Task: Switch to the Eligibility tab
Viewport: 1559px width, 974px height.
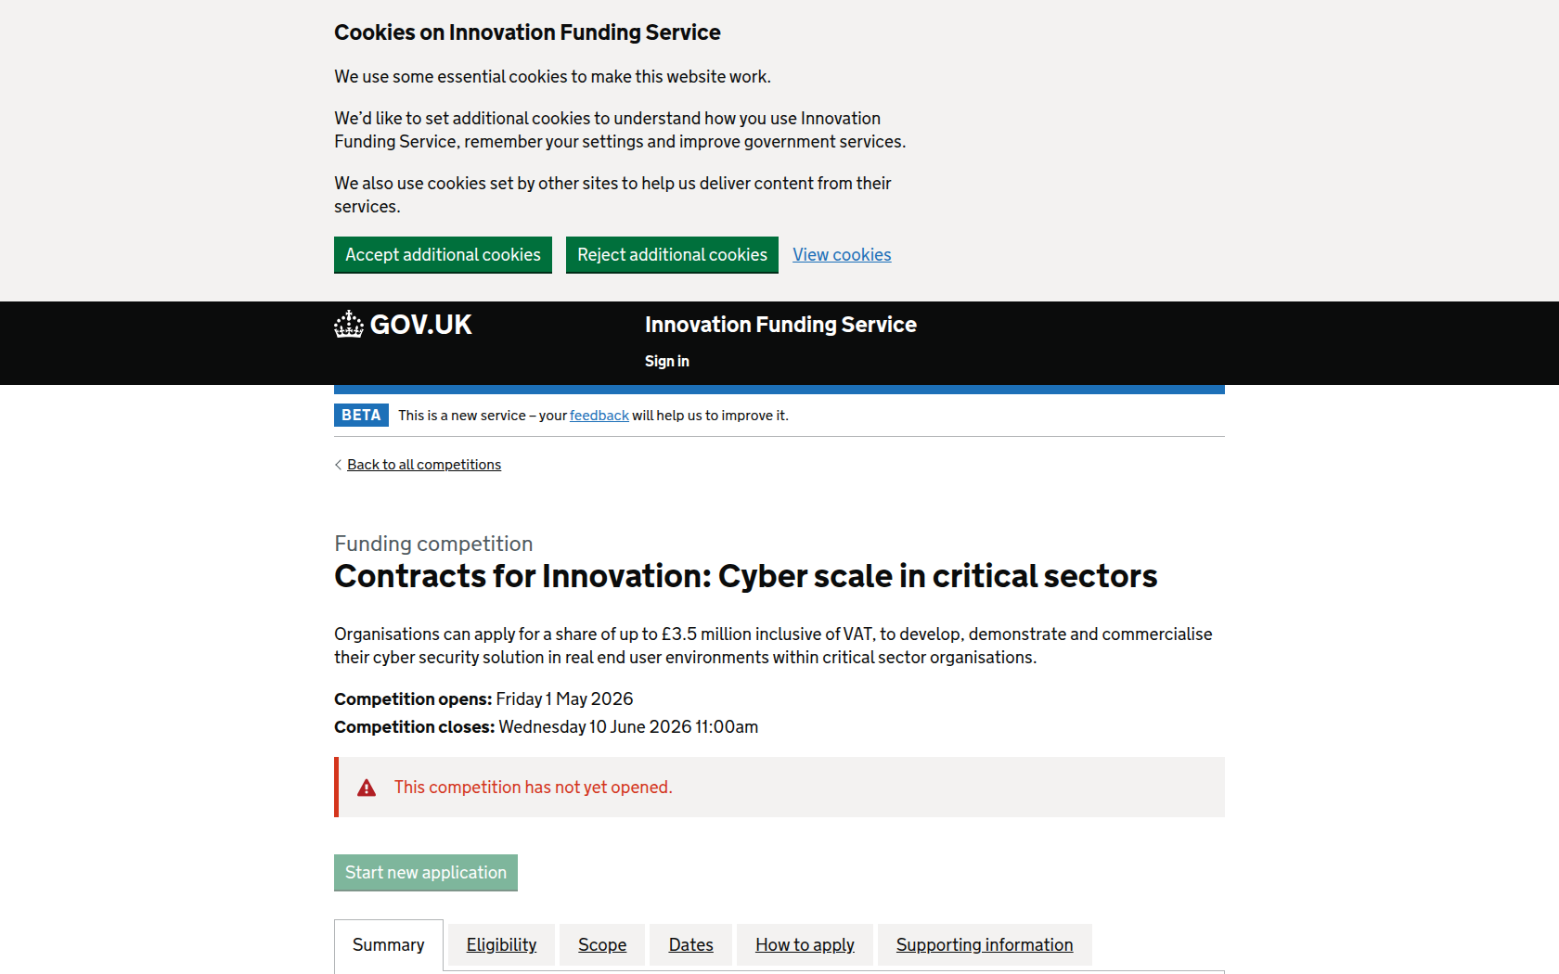Action: (x=501, y=945)
